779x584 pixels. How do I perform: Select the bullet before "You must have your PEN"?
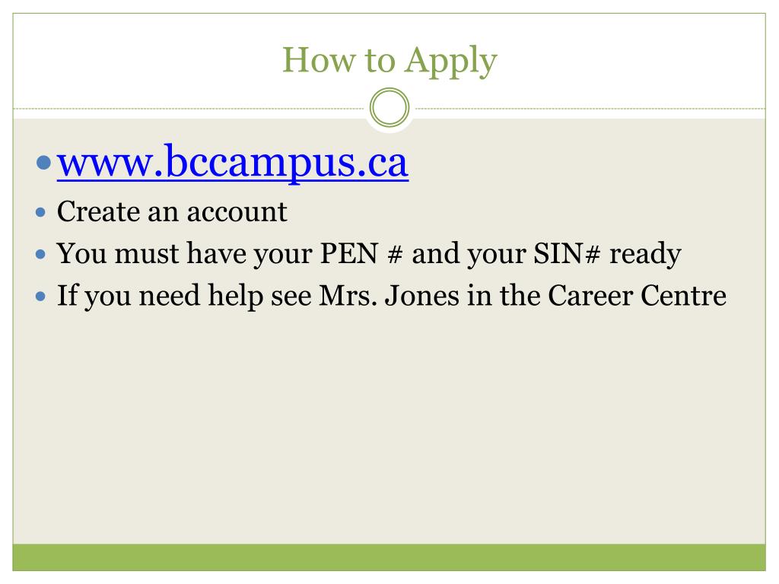coord(41,255)
